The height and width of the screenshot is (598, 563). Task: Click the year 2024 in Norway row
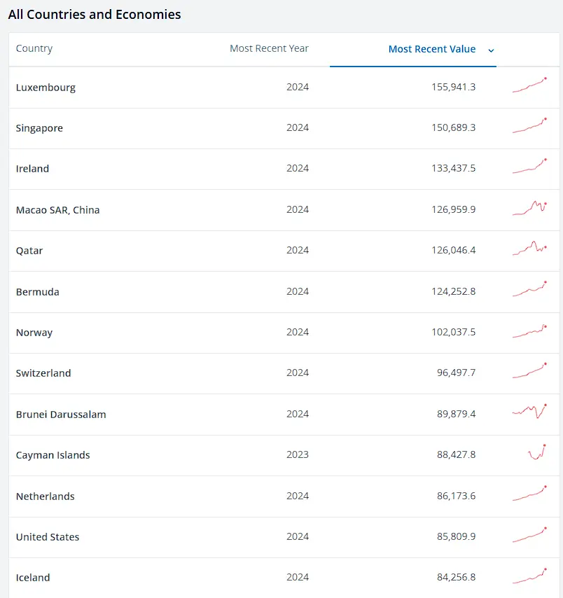[298, 332]
